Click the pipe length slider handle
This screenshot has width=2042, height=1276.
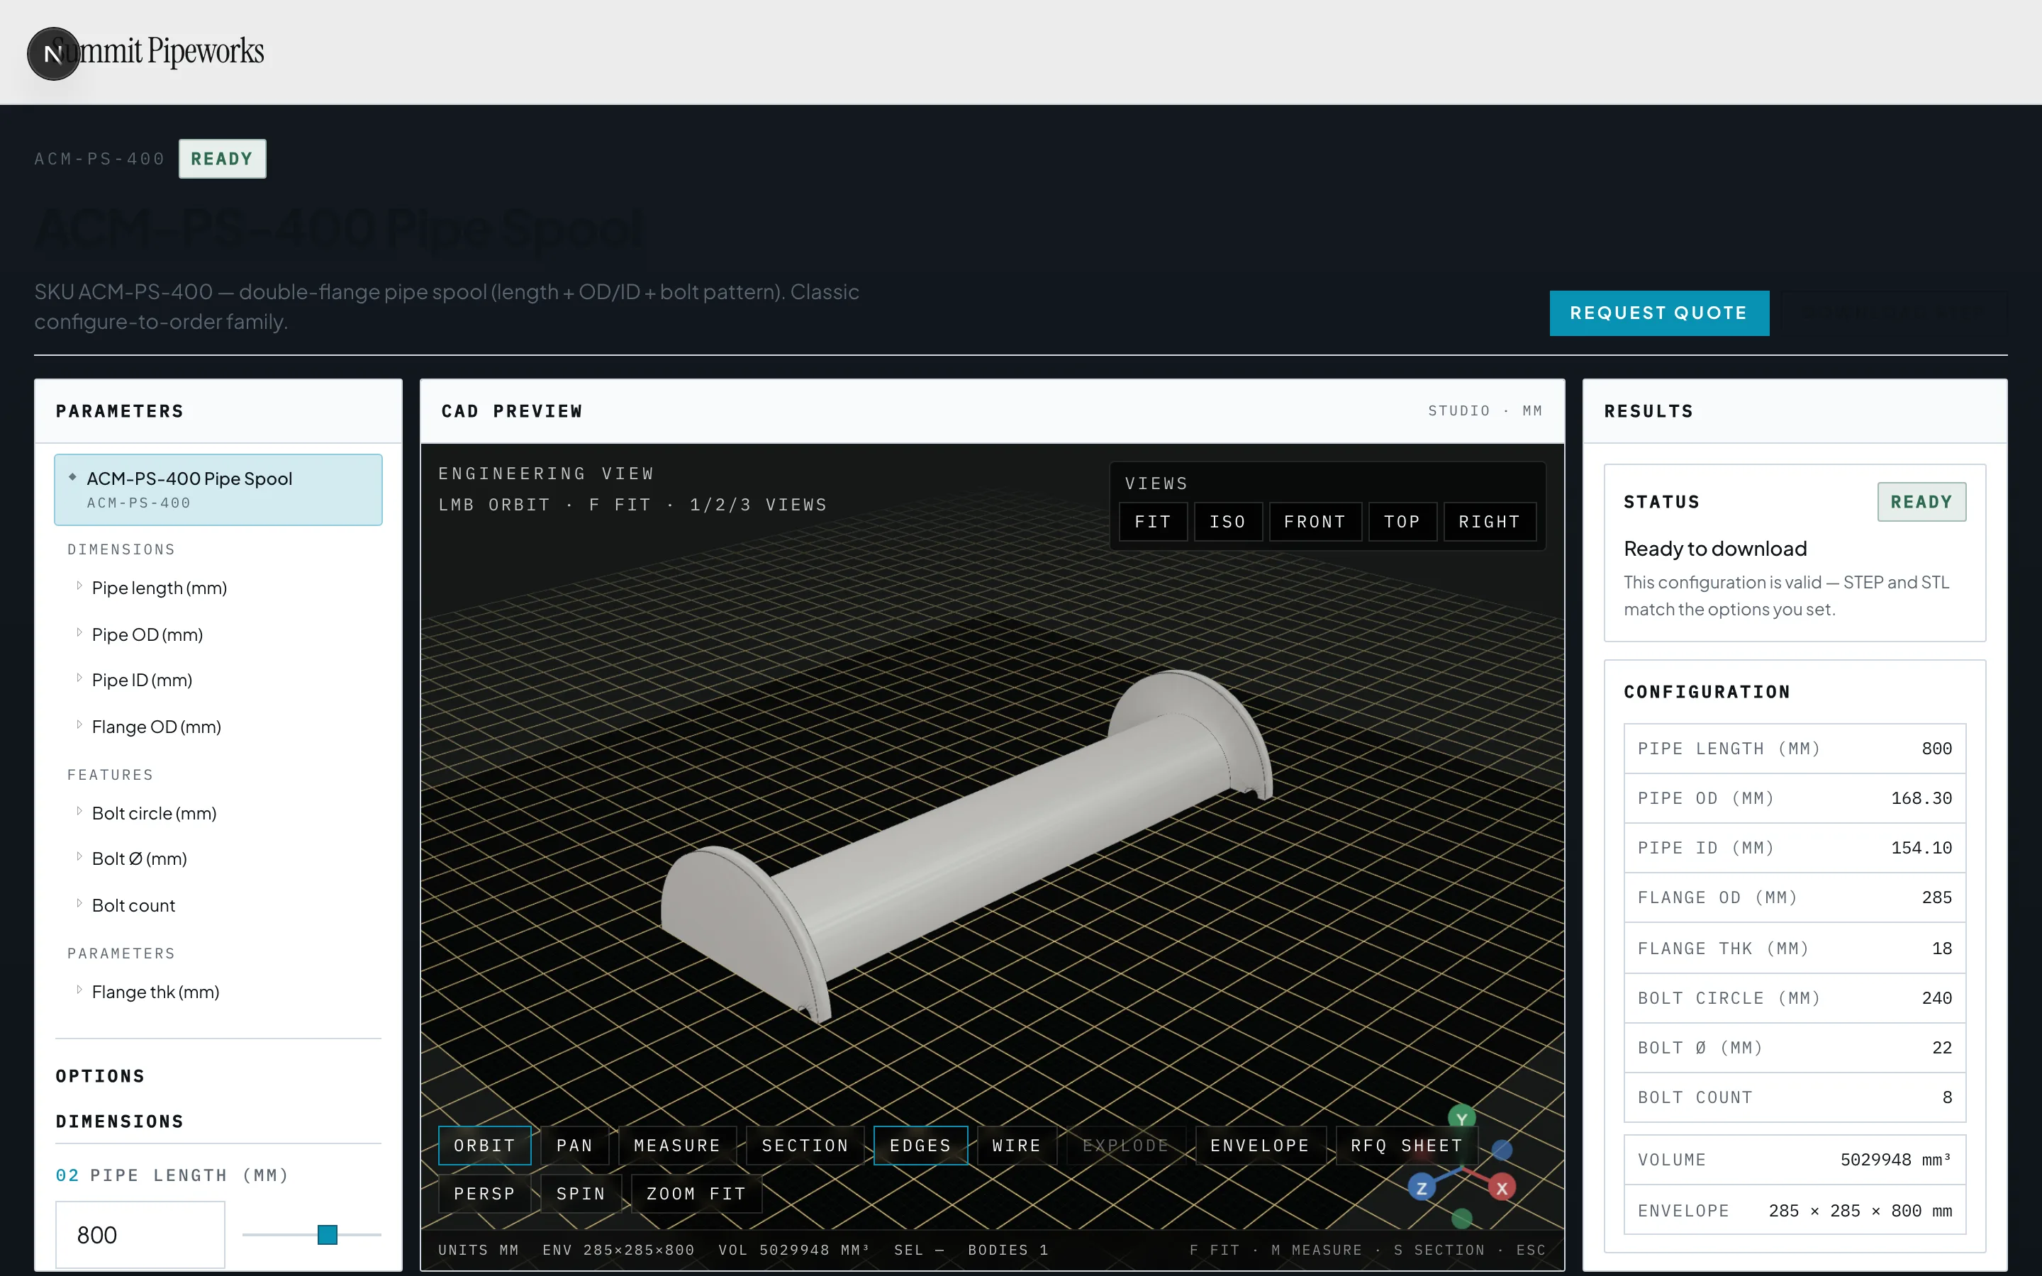[328, 1235]
